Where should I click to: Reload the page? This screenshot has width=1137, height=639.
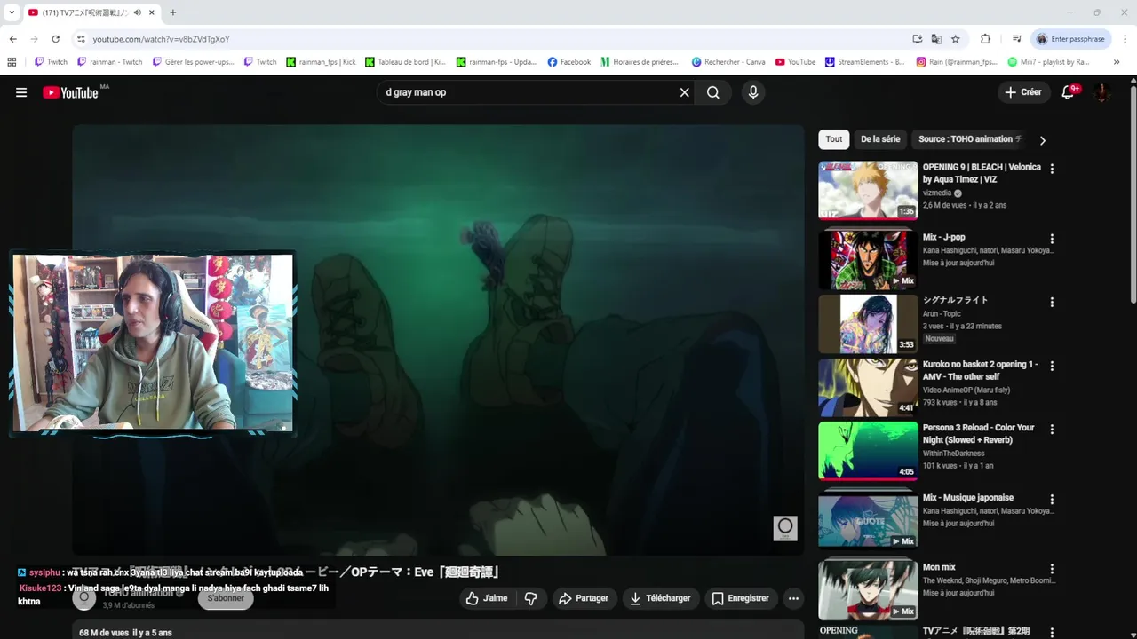tap(55, 39)
